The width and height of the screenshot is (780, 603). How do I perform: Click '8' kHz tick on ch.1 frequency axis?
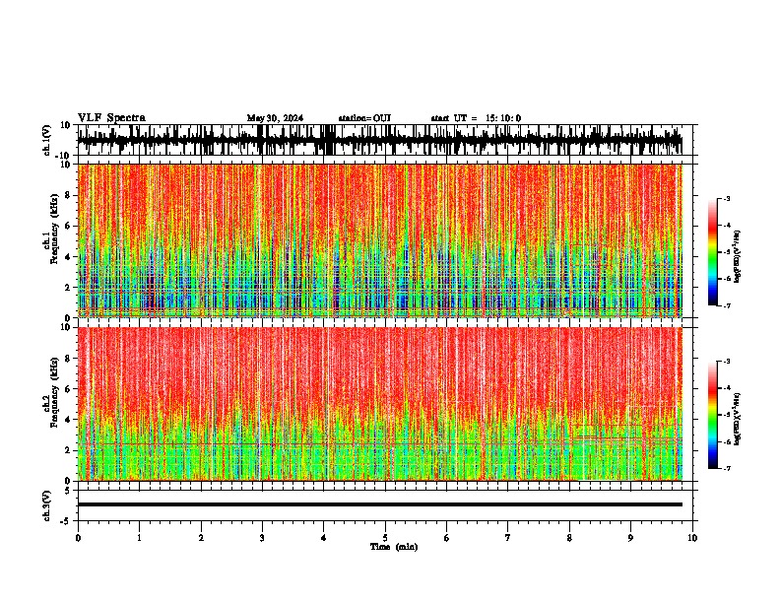[69, 195]
